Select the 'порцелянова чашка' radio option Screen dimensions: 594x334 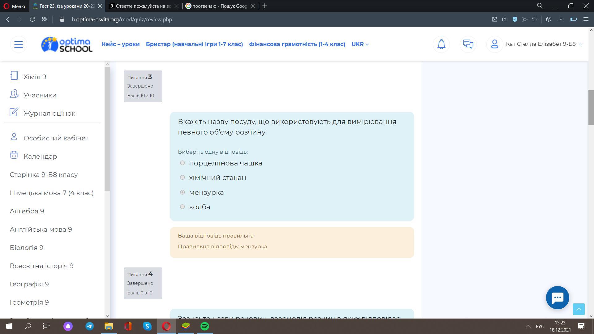tap(183, 163)
